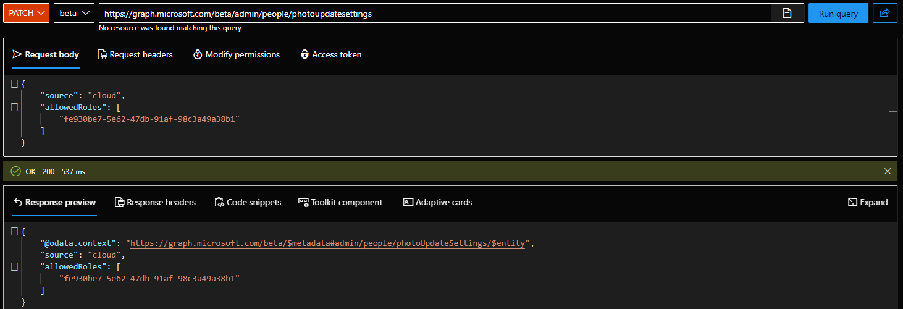This screenshot has height=309, width=903.
Task: Click into the query URL input field
Action: [x=432, y=13]
